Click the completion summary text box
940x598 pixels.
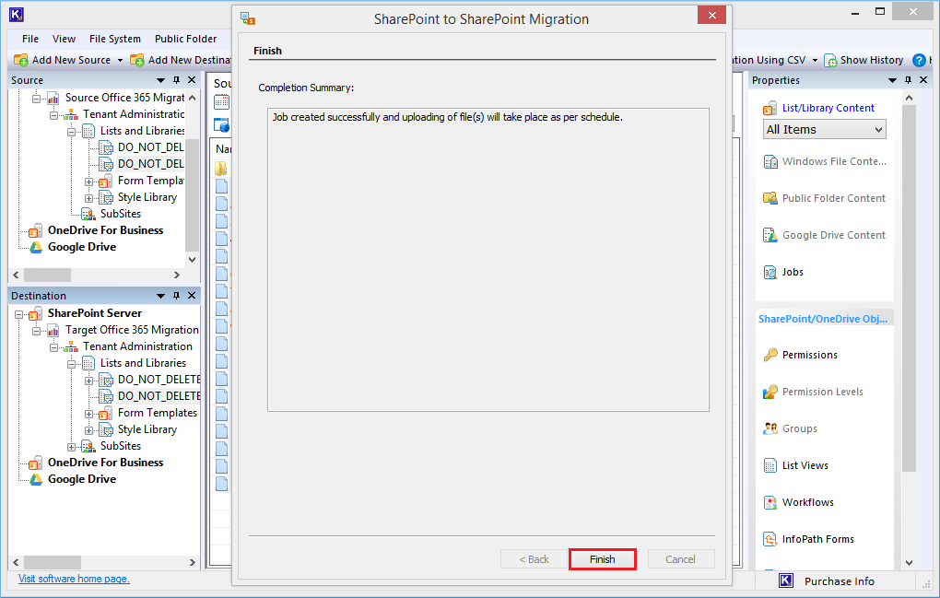click(x=488, y=260)
